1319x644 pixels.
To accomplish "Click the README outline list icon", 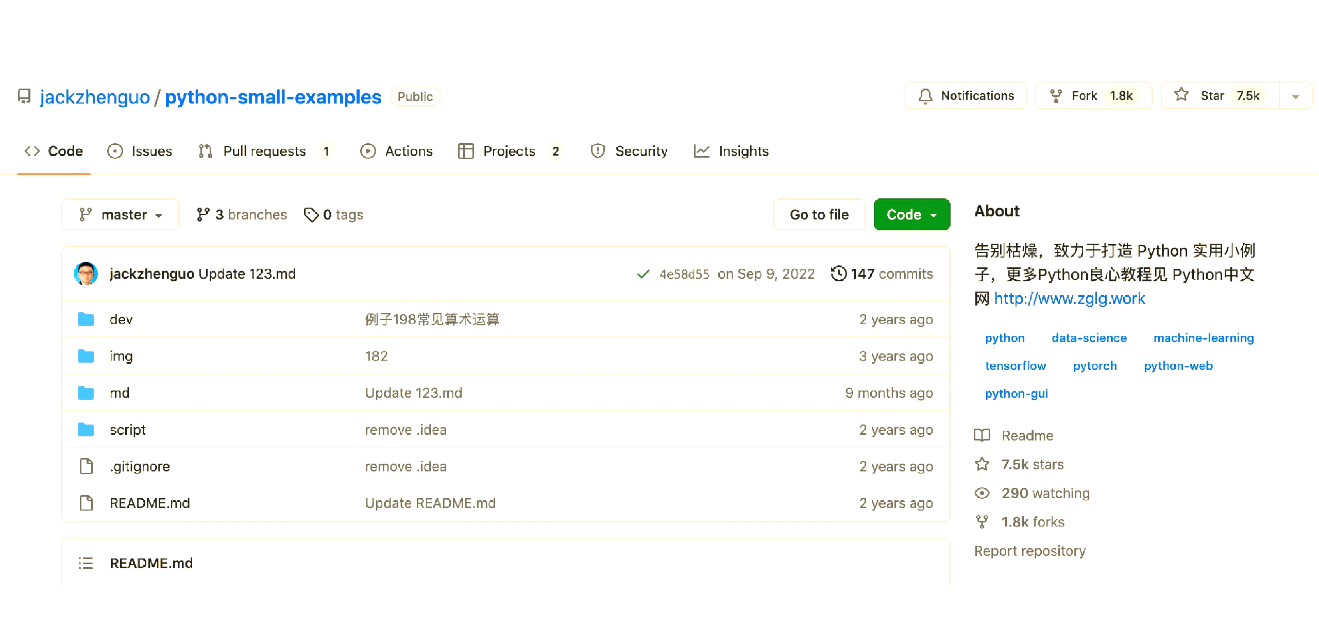I will point(86,563).
